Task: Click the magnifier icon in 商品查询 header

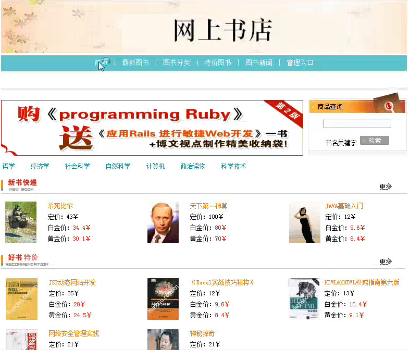Action: (389, 106)
